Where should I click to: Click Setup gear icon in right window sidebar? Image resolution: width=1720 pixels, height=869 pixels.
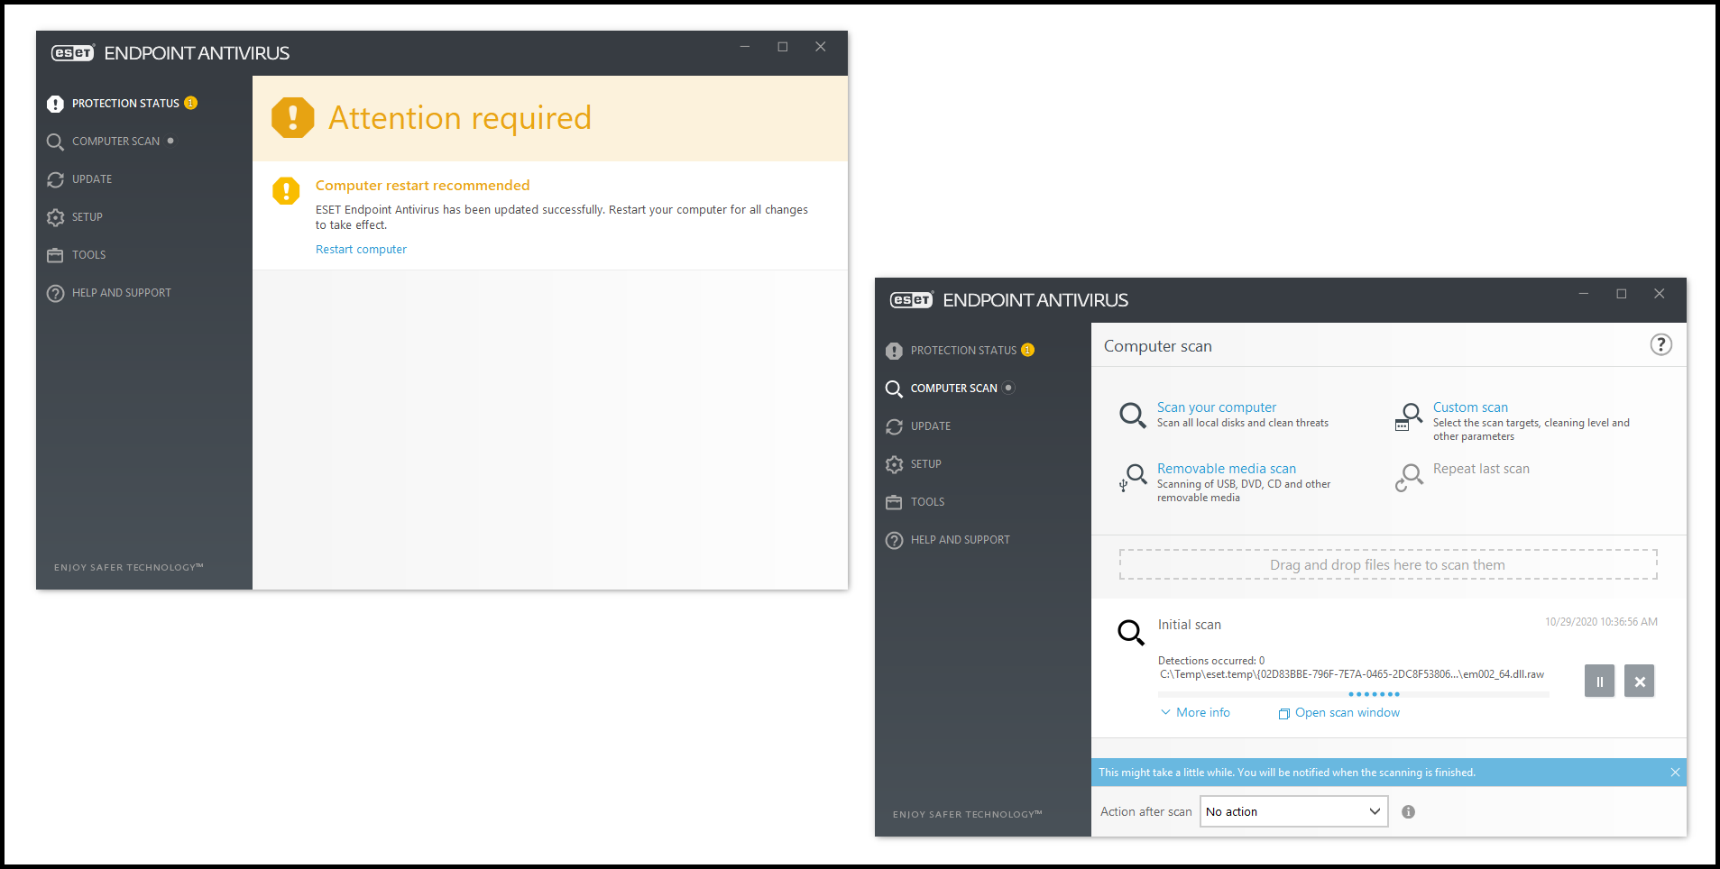pyautogui.click(x=894, y=464)
